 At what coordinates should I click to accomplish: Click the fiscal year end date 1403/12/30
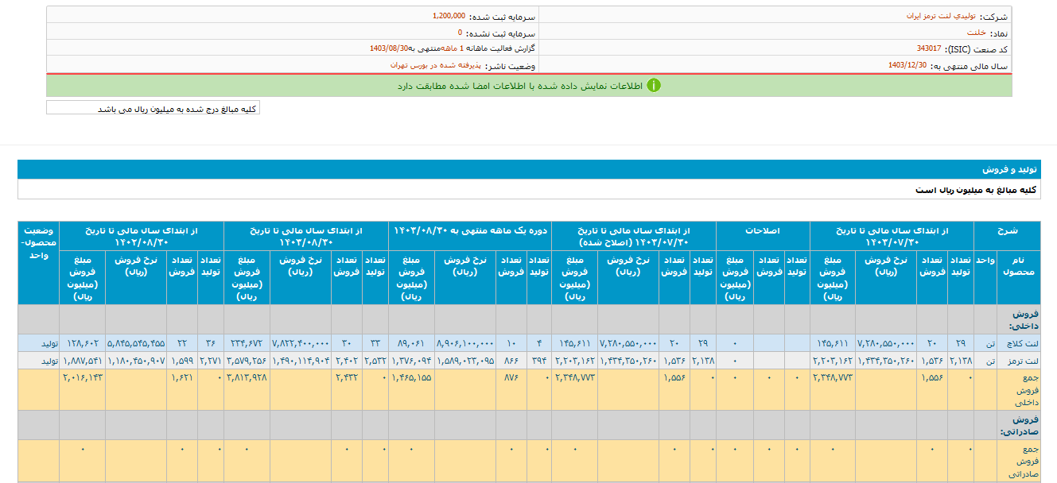click(907, 65)
